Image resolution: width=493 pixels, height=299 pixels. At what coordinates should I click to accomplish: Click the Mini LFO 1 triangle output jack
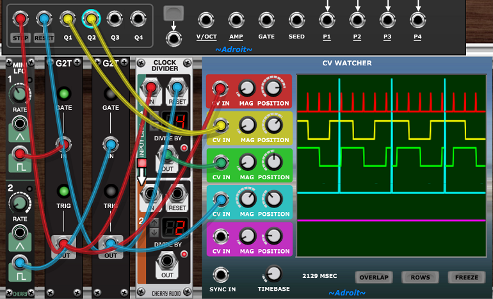pos(19,123)
